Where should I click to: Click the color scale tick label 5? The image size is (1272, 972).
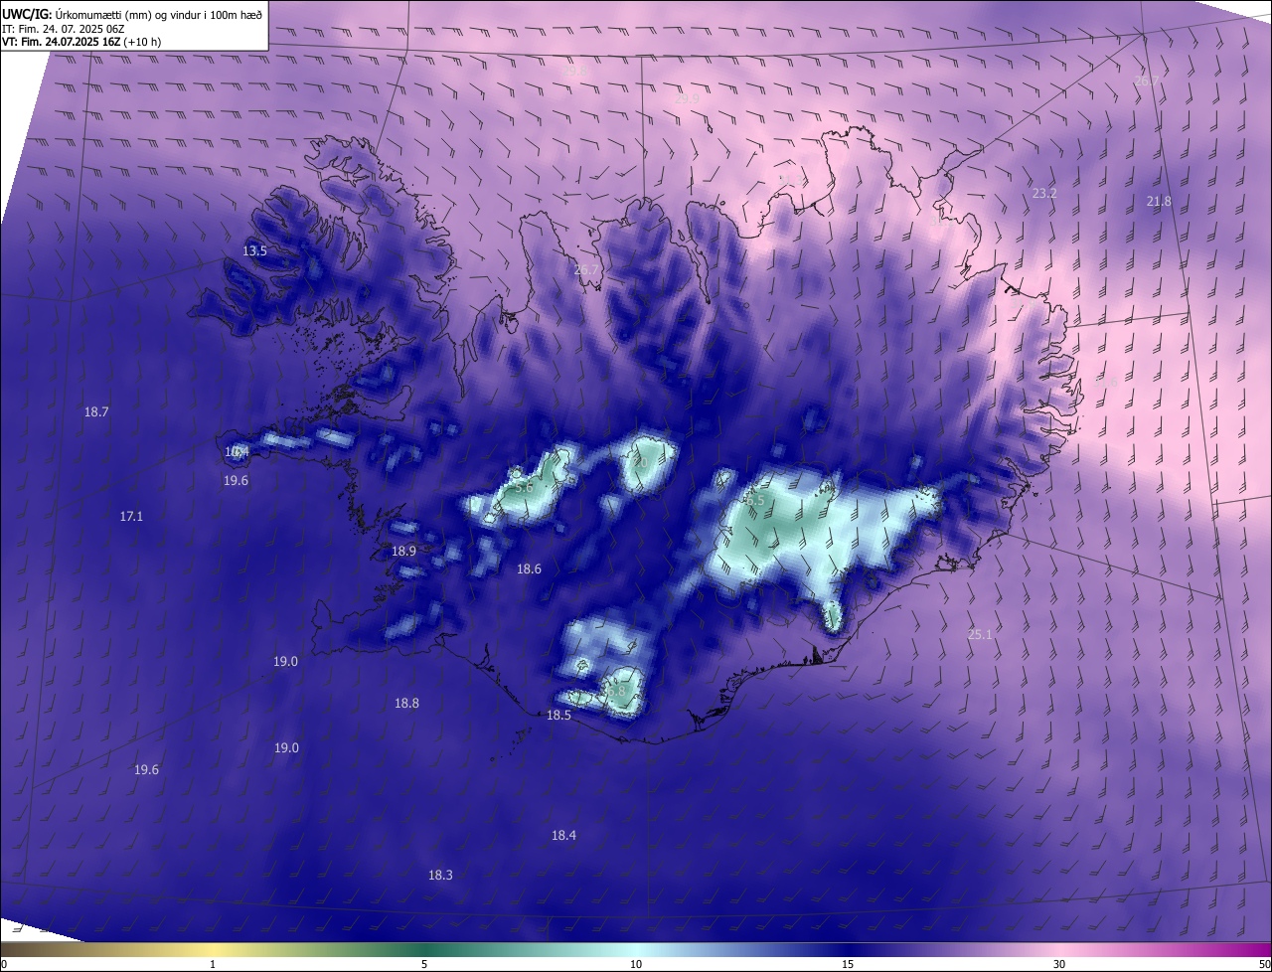[424, 964]
